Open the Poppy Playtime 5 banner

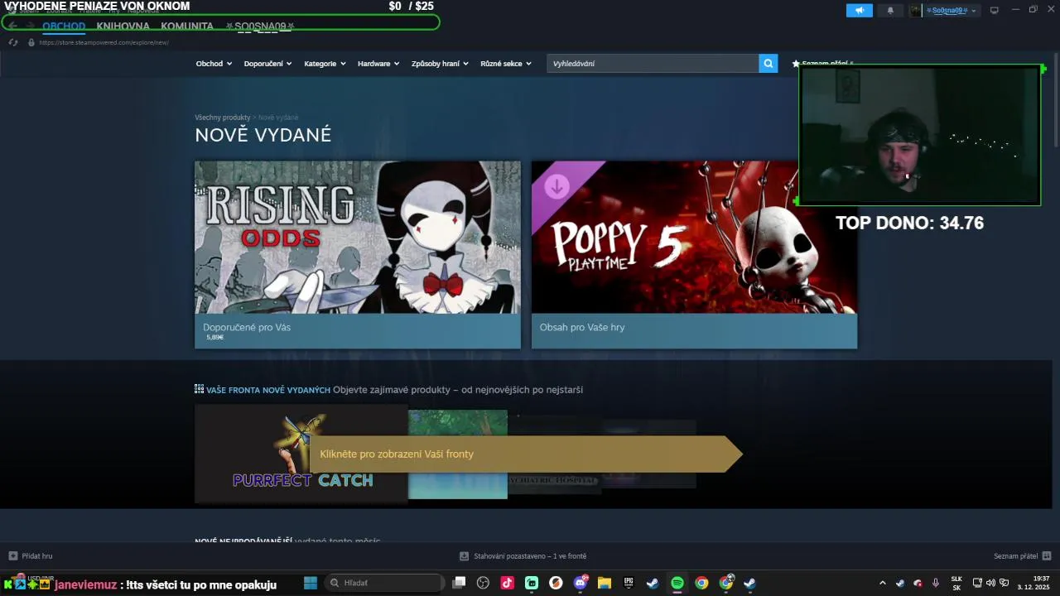[x=694, y=237]
